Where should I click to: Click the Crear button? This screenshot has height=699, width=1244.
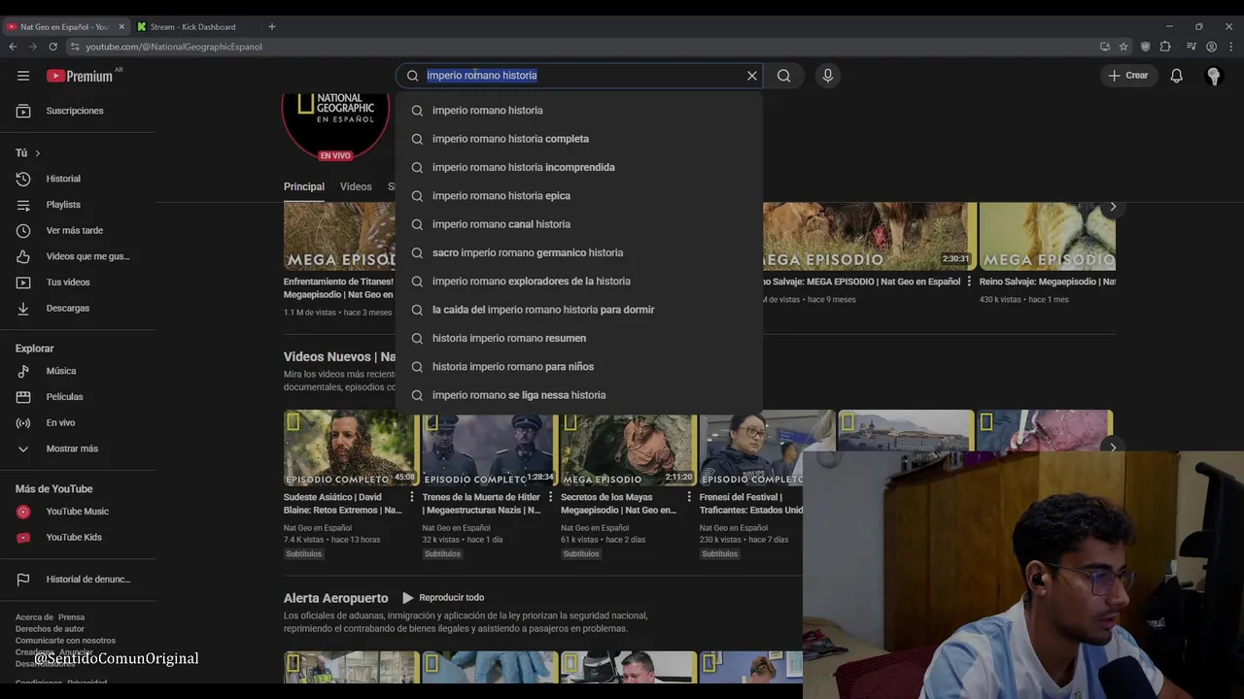coord(1128,76)
